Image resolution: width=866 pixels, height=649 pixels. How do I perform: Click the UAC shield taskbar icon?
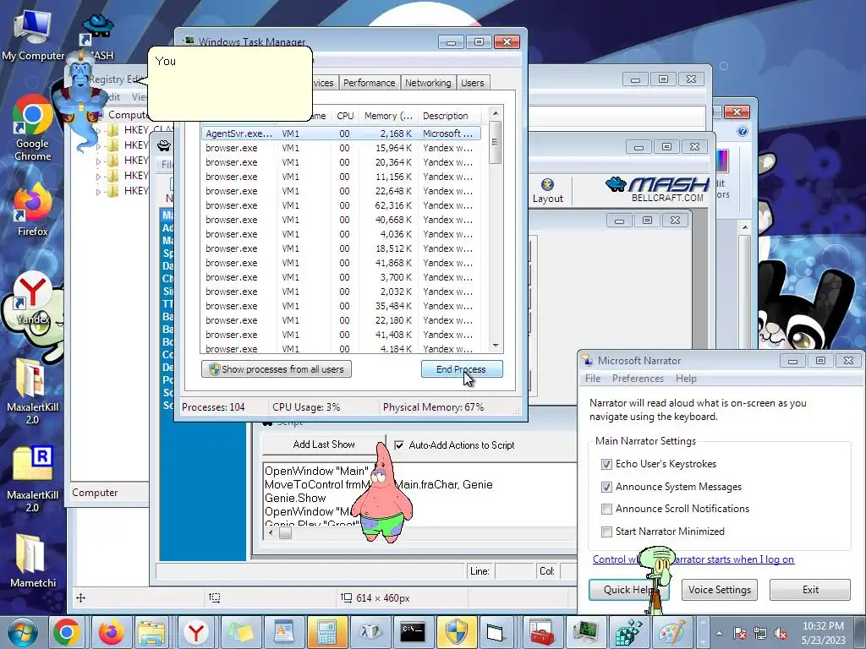[456, 632]
